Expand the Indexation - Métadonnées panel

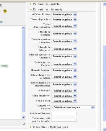62,127
